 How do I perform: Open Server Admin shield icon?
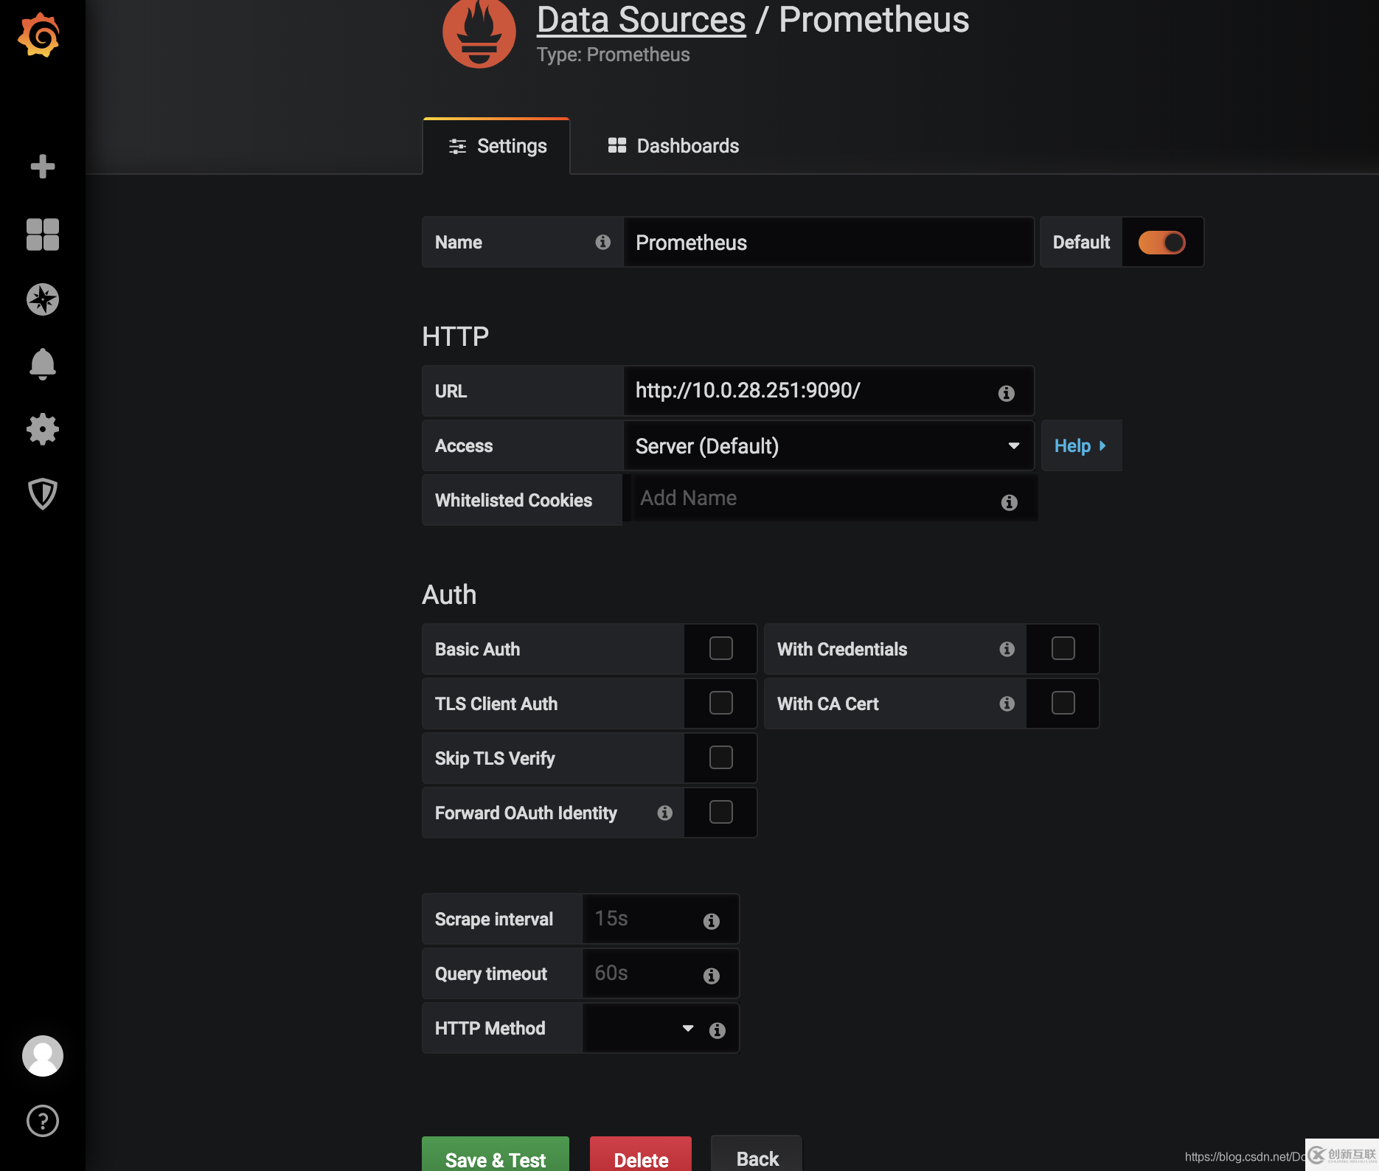(x=43, y=494)
